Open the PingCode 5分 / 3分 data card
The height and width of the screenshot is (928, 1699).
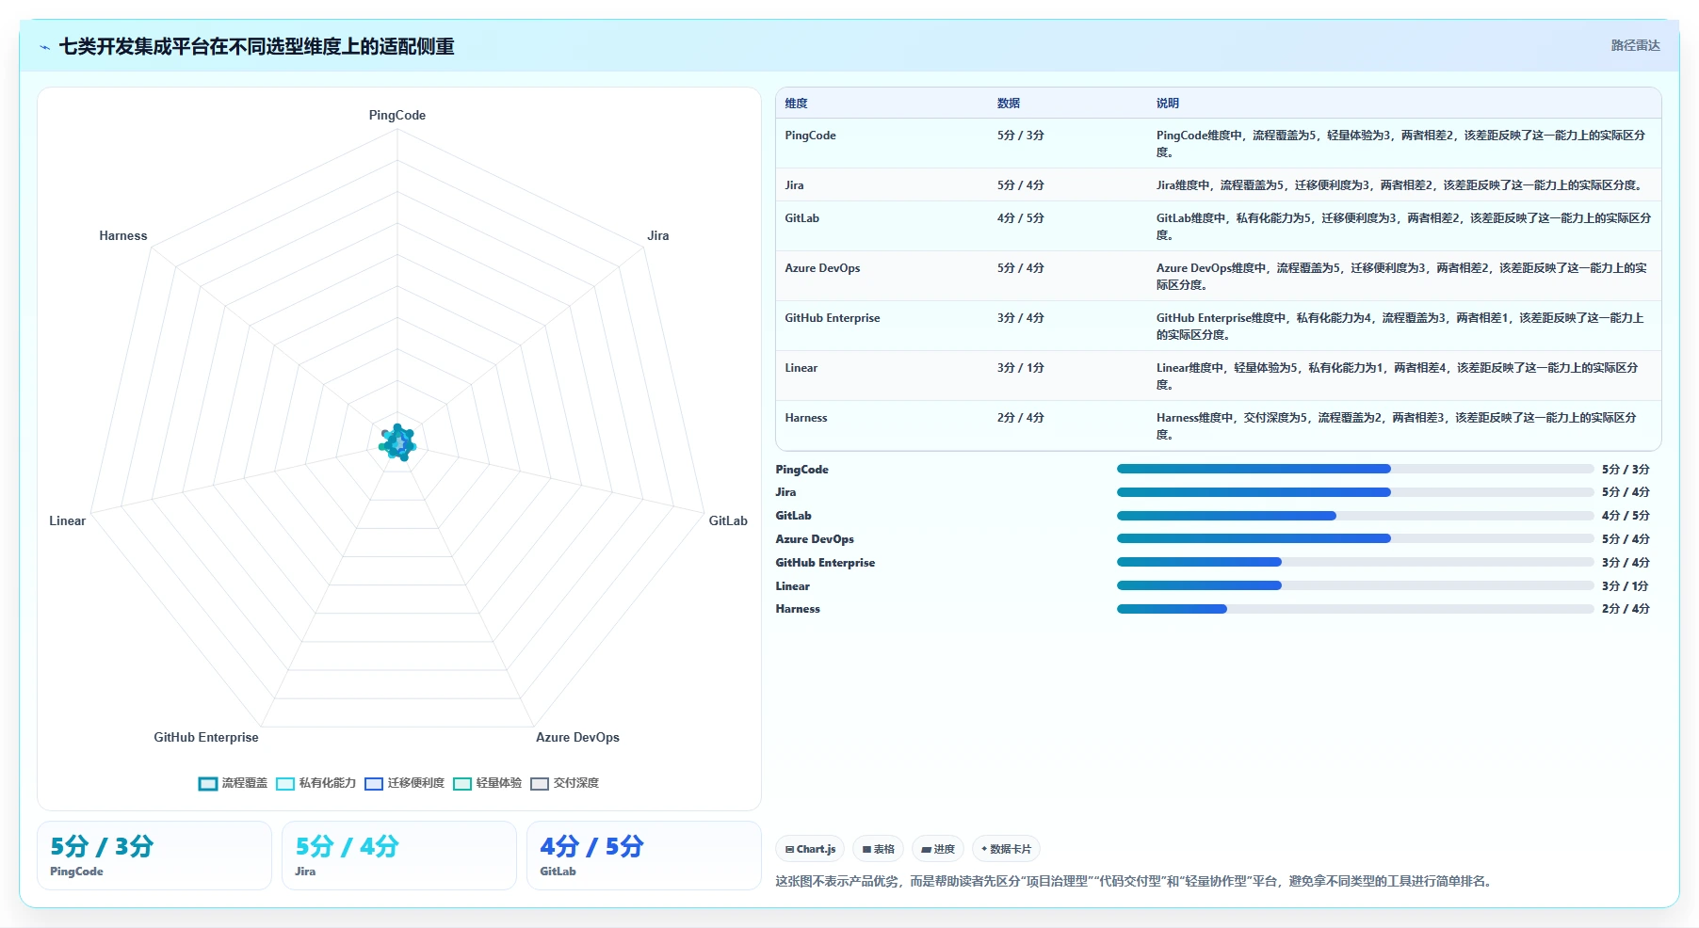[x=154, y=856]
